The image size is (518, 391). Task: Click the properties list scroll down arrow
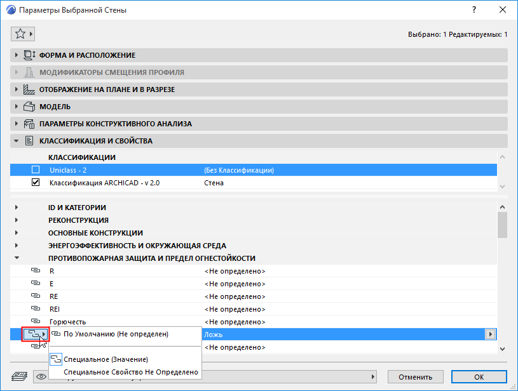pos(503,348)
